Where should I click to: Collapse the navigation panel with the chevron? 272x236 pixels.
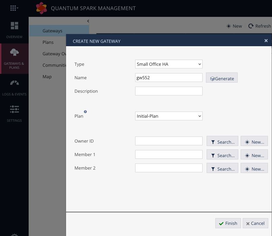pyautogui.click(x=88, y=21)
